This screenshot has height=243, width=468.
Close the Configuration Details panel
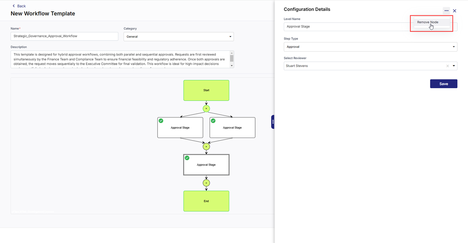[x=454, y=11]
